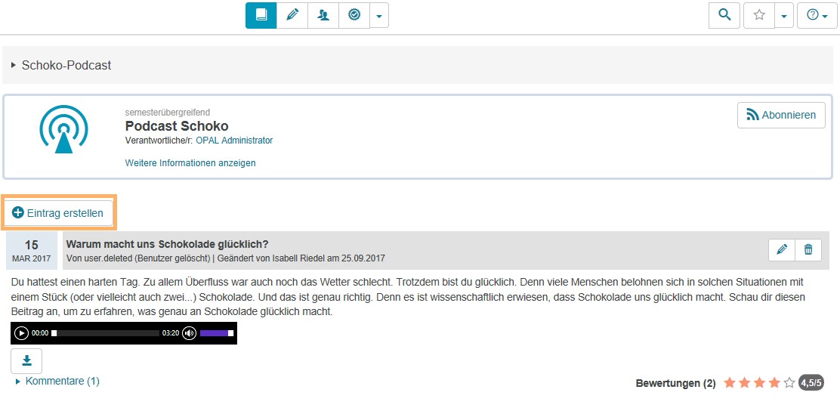
Task: Open the OPAL Administrator profile link
Action: 234,141
